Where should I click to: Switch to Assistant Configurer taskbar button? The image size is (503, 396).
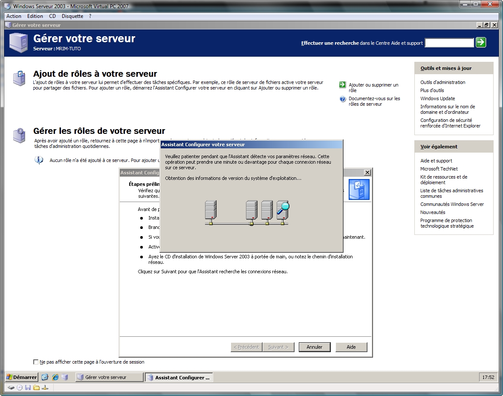179,377
